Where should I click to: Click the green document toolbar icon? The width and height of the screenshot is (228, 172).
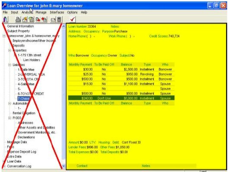point(31,19)
